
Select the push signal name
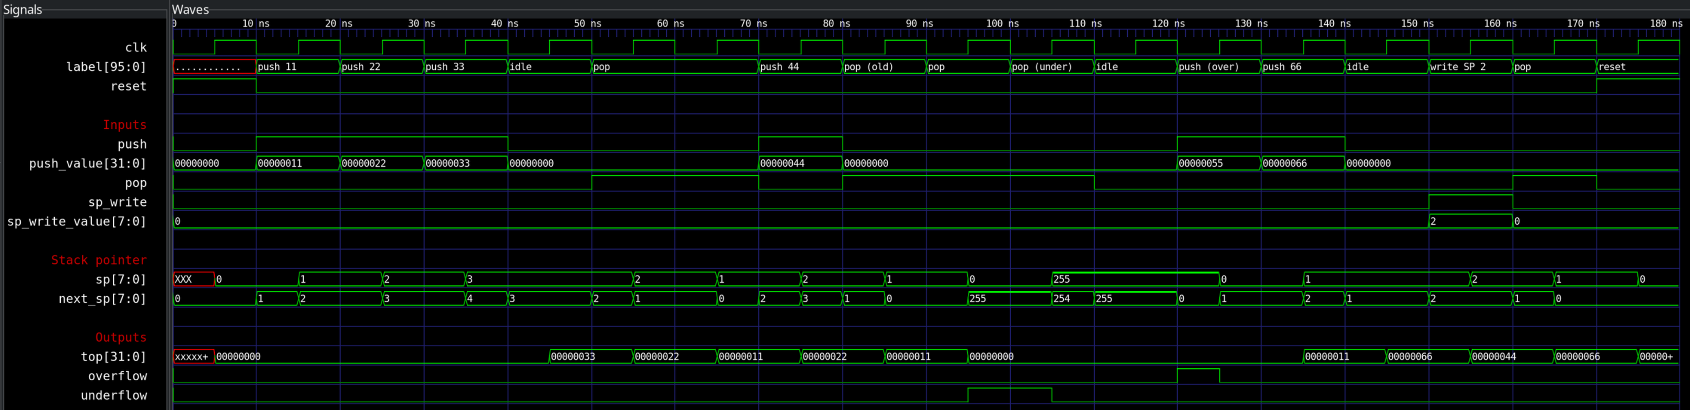(x=132, y=144)
